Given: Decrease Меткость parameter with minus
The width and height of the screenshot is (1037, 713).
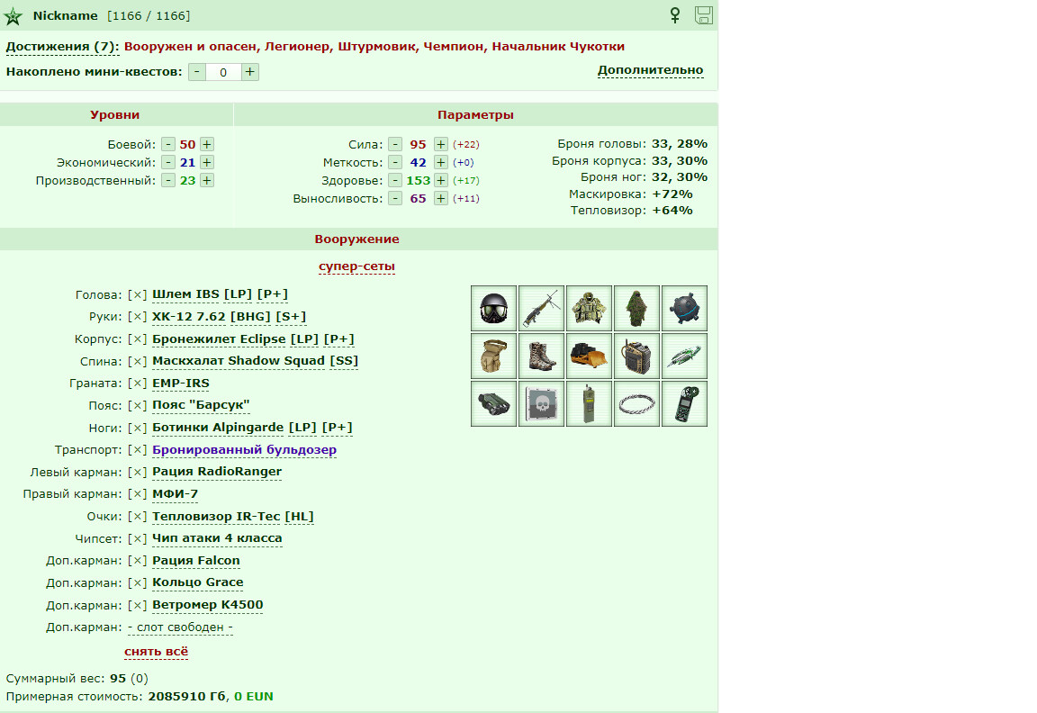Looking at the screenshot, I should (x=395, y=162).
